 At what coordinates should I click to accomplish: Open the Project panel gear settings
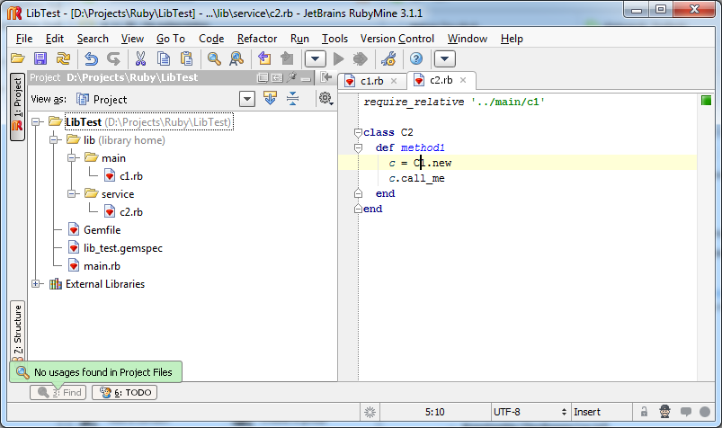point(326,98)
